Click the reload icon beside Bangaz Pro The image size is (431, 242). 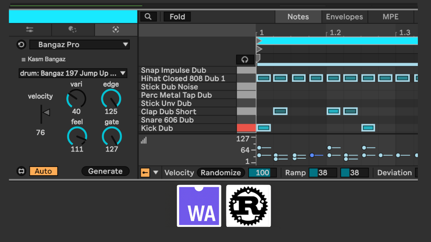22,45
